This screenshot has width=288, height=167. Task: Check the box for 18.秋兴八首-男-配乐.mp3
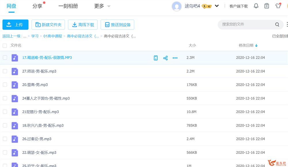(5, 125)
